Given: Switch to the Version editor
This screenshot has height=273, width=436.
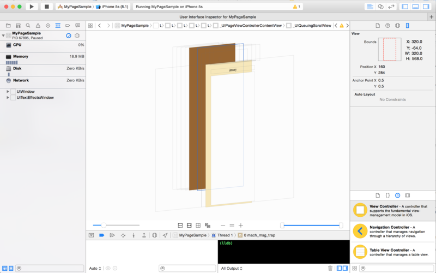Looking at the screenshot, I should point(391,7).
